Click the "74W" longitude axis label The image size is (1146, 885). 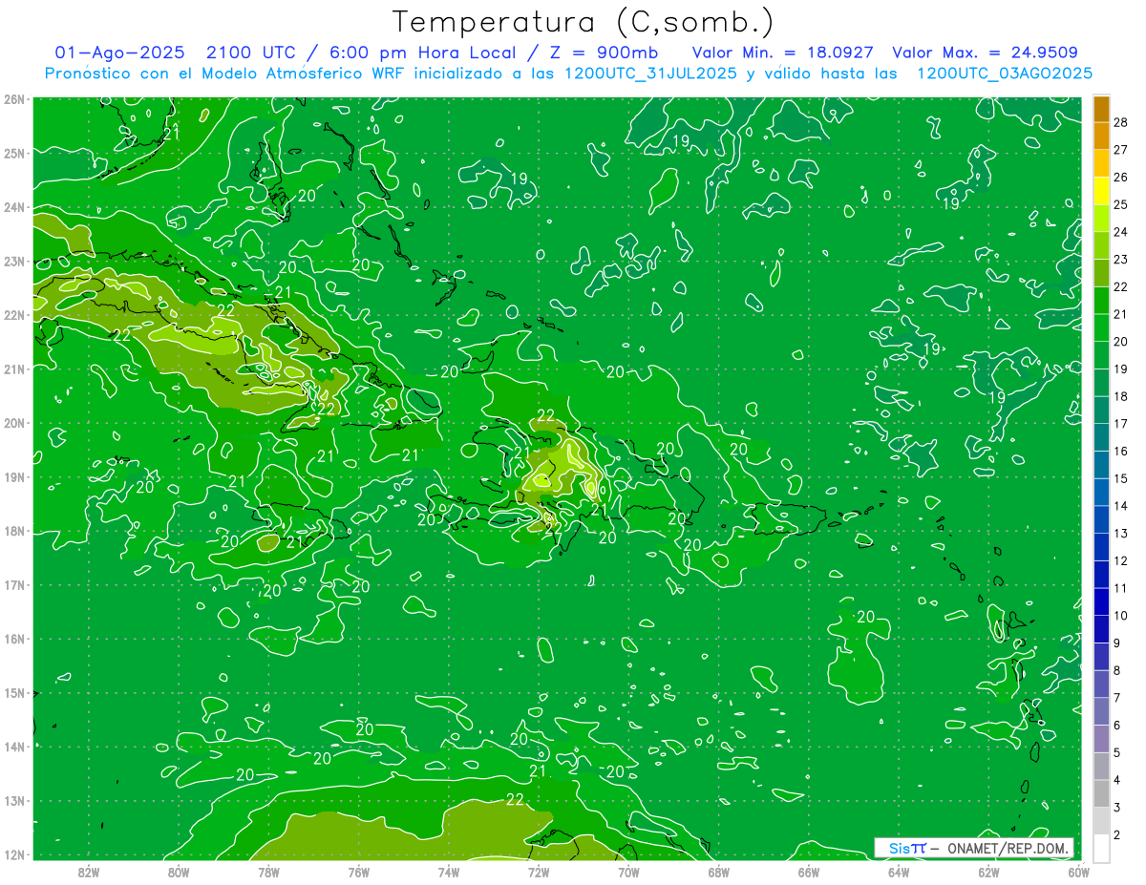click(x=449, y=872)
